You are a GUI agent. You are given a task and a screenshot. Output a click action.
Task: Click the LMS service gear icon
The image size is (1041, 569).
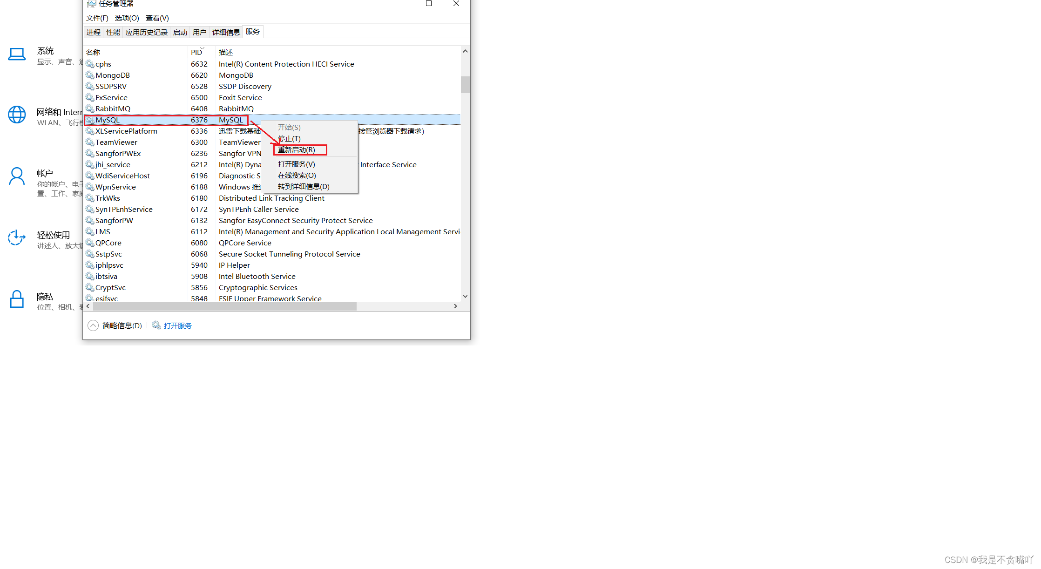pyautogui.click(x=90, y=231)
